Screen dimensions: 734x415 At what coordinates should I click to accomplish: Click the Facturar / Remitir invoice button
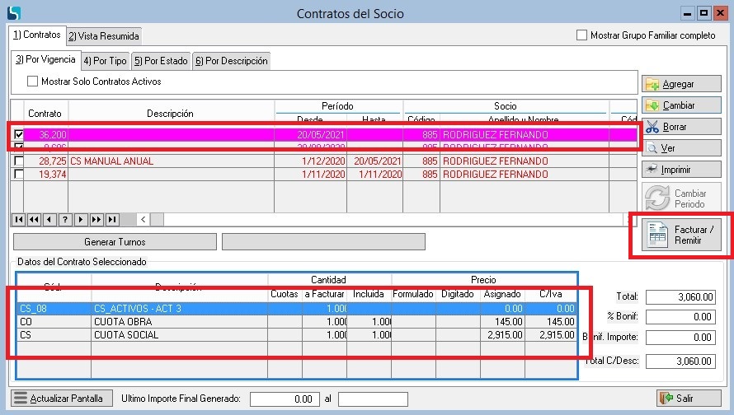680,235
